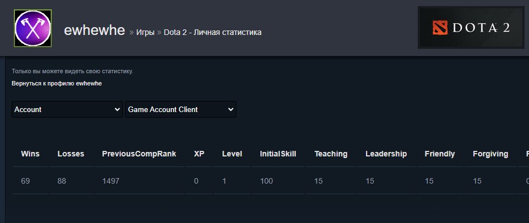Expand the Game Account Client dropdown
The image size is (529, 223).
click(180, 109)
